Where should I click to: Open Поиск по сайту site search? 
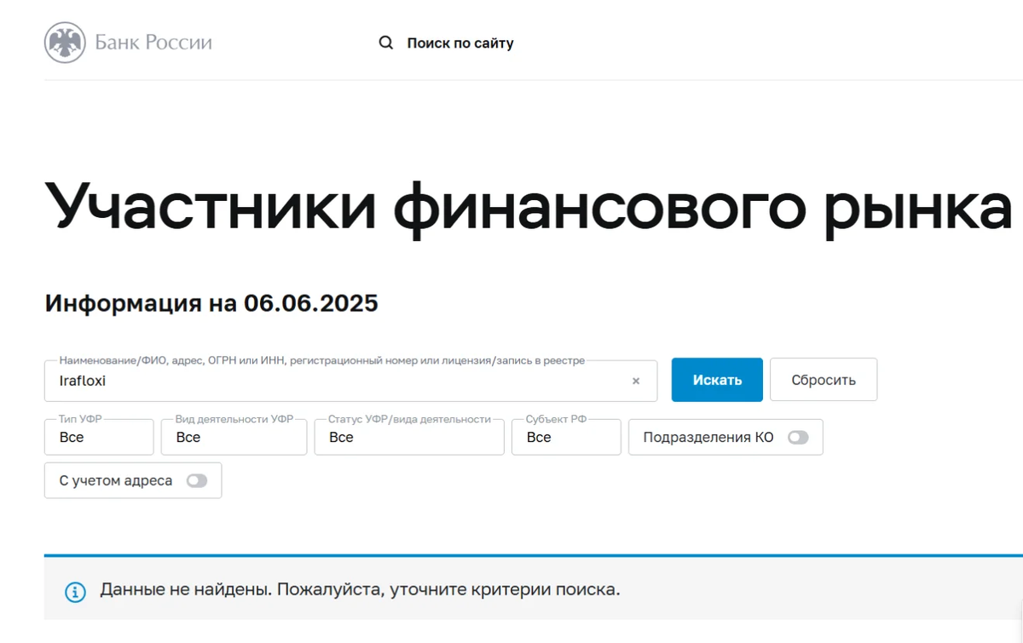460,43
